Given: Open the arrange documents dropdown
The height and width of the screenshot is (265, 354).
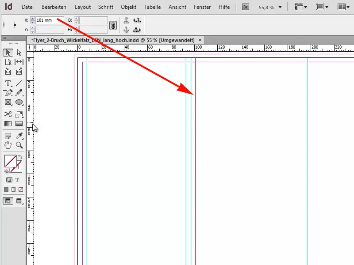Looking at the screenshot, I should 344,7.
